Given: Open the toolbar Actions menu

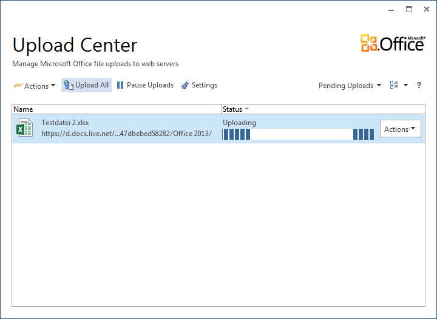Looking at the screenshot, I should pos(35,86).
